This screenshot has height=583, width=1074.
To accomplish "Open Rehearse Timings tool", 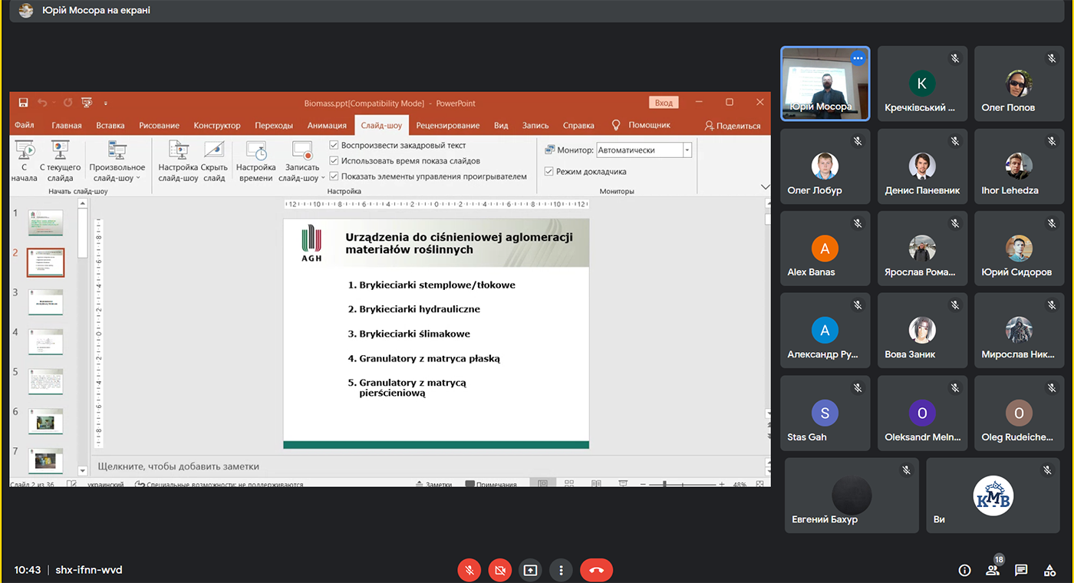I will 255,152.
